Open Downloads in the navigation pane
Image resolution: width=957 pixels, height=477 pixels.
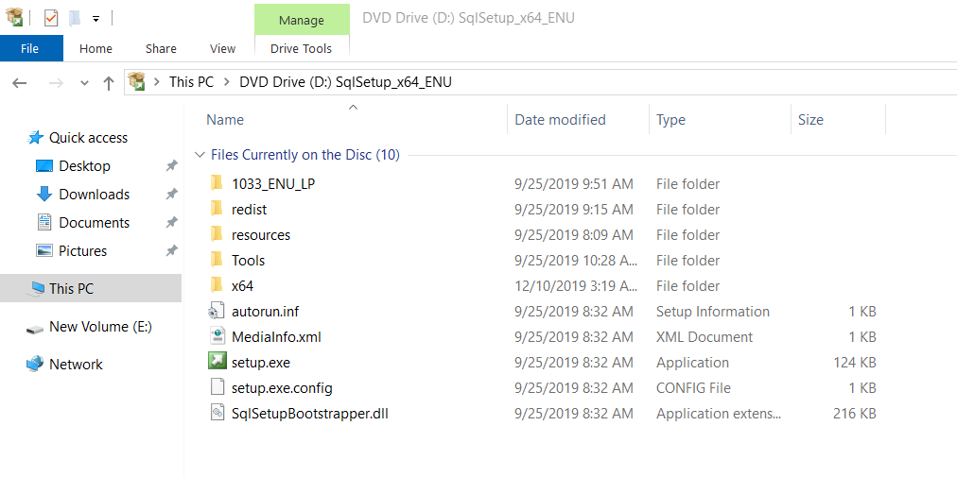(x=94, y=195)
